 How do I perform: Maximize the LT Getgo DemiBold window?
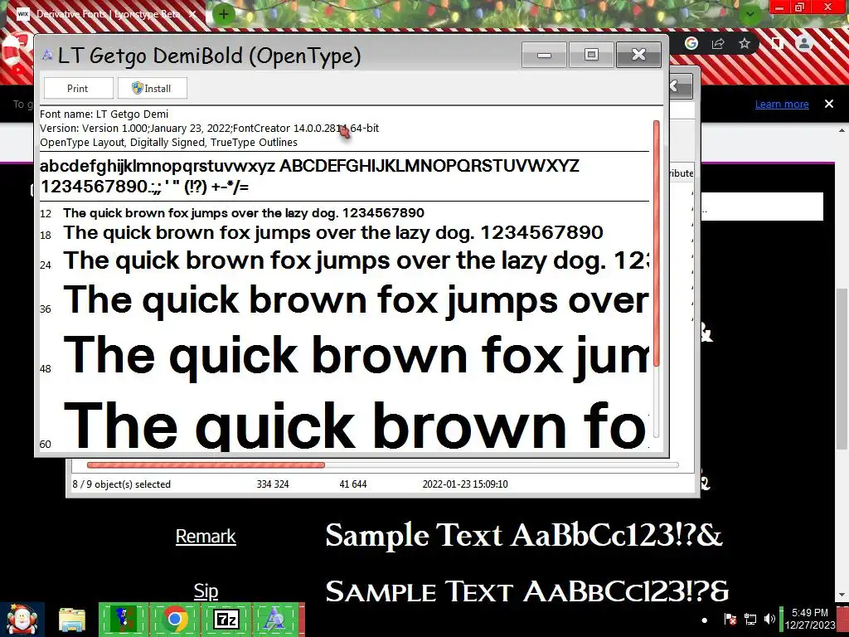click(591, 55)
